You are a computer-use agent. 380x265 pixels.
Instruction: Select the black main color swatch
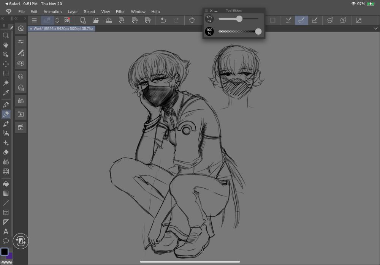(x=4, y=252)
